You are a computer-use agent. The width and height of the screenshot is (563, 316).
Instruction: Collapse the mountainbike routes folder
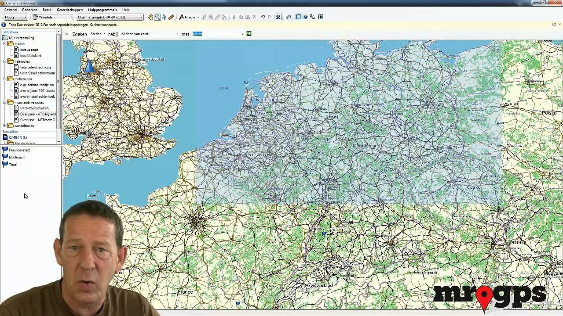(x=5, y=102)
